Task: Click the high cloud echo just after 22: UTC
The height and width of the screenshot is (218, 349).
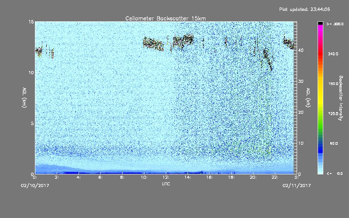Action: 288,43
